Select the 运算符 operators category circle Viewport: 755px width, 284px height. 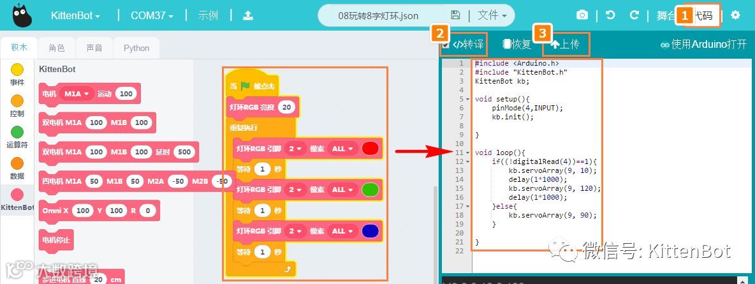(17, 132)
